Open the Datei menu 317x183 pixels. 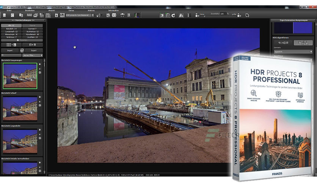coord(9,11)
